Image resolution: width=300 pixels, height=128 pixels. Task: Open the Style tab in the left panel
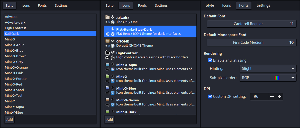pyautogui.click(x=9, y=6)
